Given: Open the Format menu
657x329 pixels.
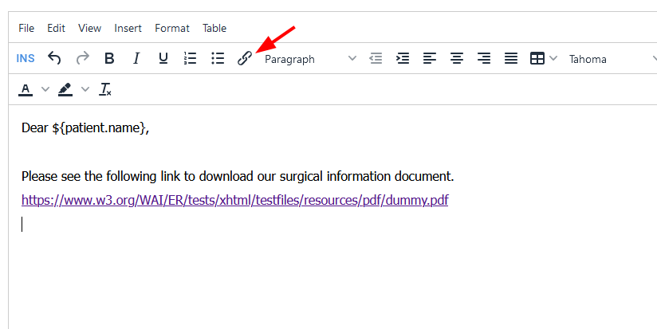Looking at the screenshot, I should (x=172, y=28).
